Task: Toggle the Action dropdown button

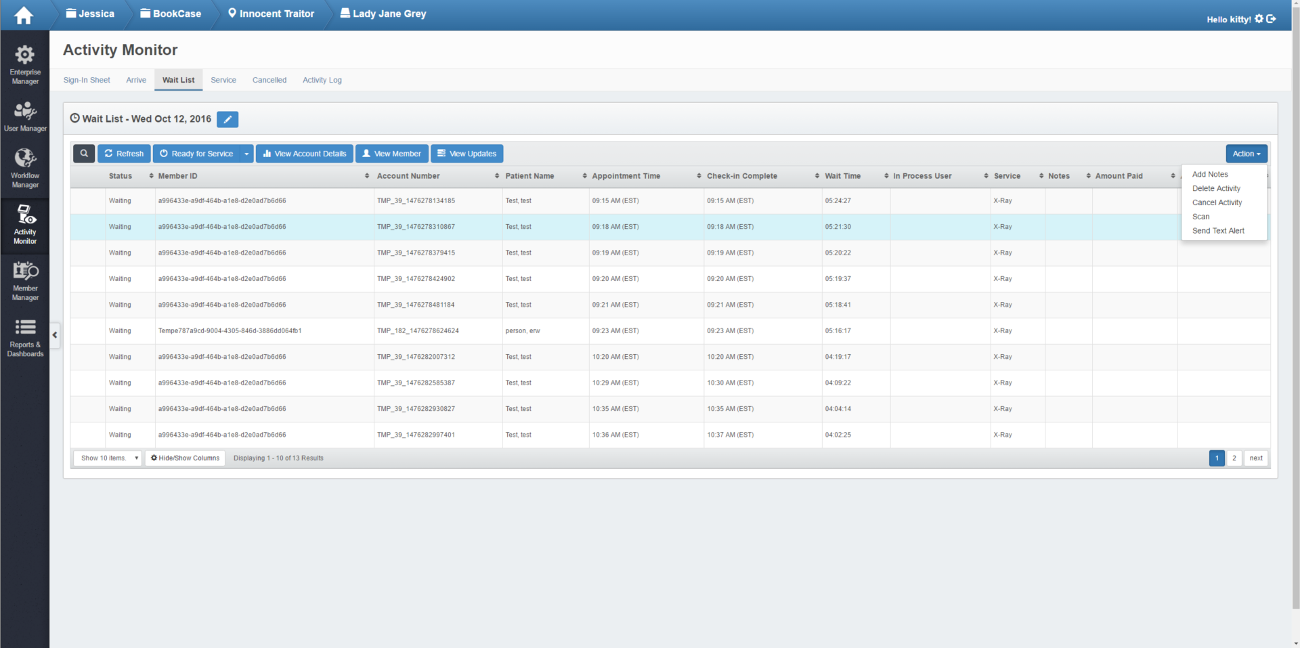Action: tap(1246, 154)
